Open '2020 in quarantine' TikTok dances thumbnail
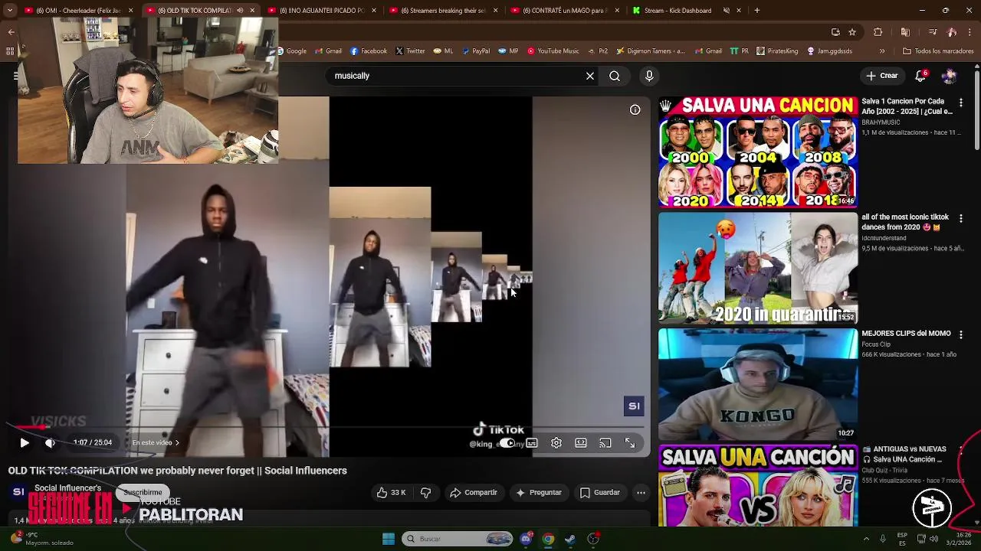This screenshot has height=551, width=981. pyautogui.click(x=758, y=268)
